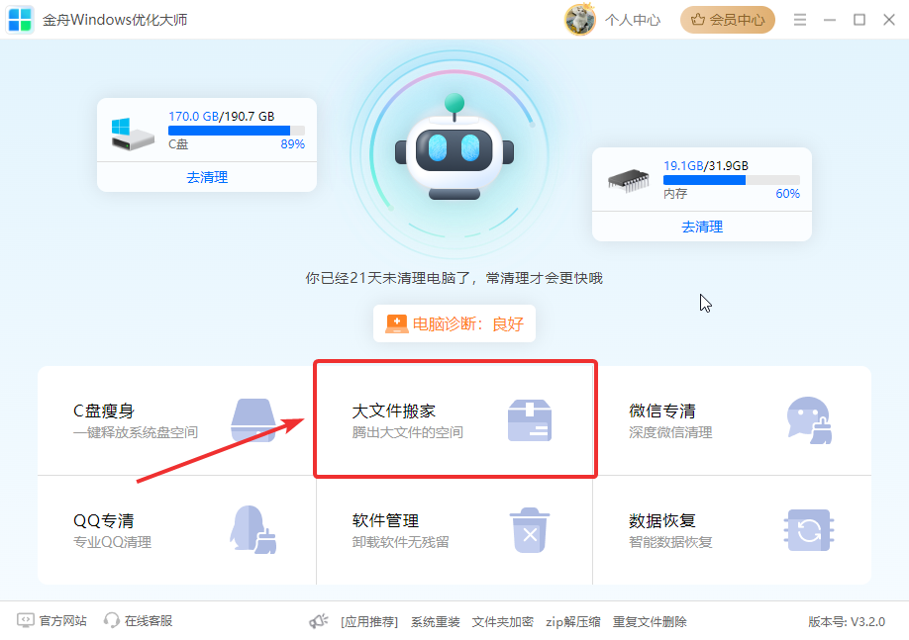This screenshot has width=909, height=640.
Task: Close the optimizer window
Action: tap(889, 20)
